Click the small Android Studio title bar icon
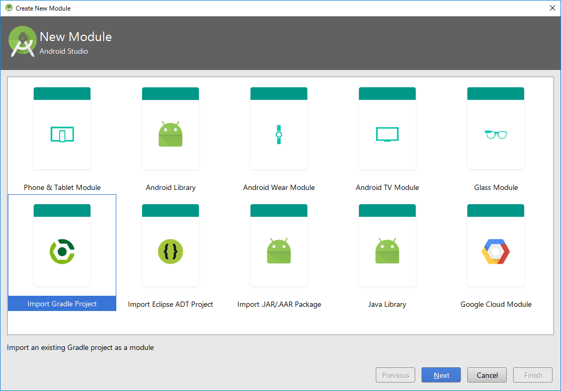This screenshot has height=391, width=561. click(8, 8)
